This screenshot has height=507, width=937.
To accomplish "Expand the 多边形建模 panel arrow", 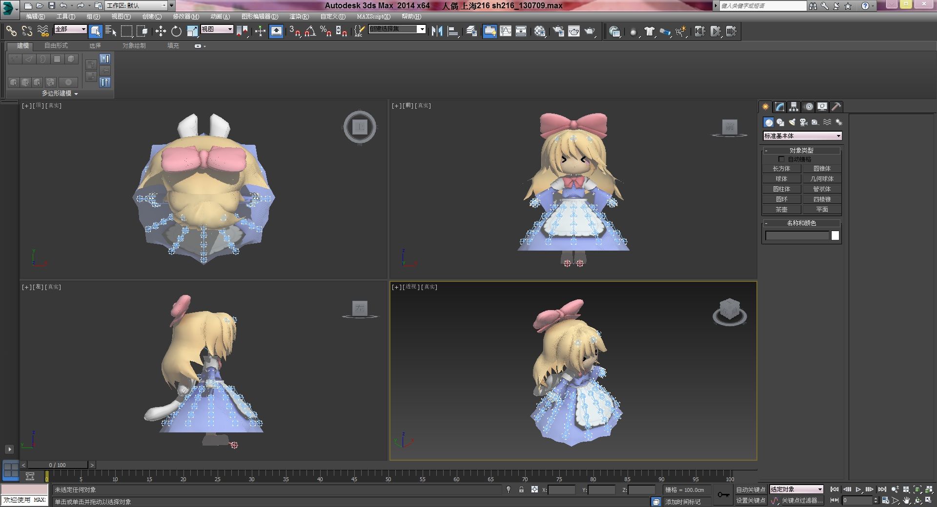I will [x=76, y=94].
